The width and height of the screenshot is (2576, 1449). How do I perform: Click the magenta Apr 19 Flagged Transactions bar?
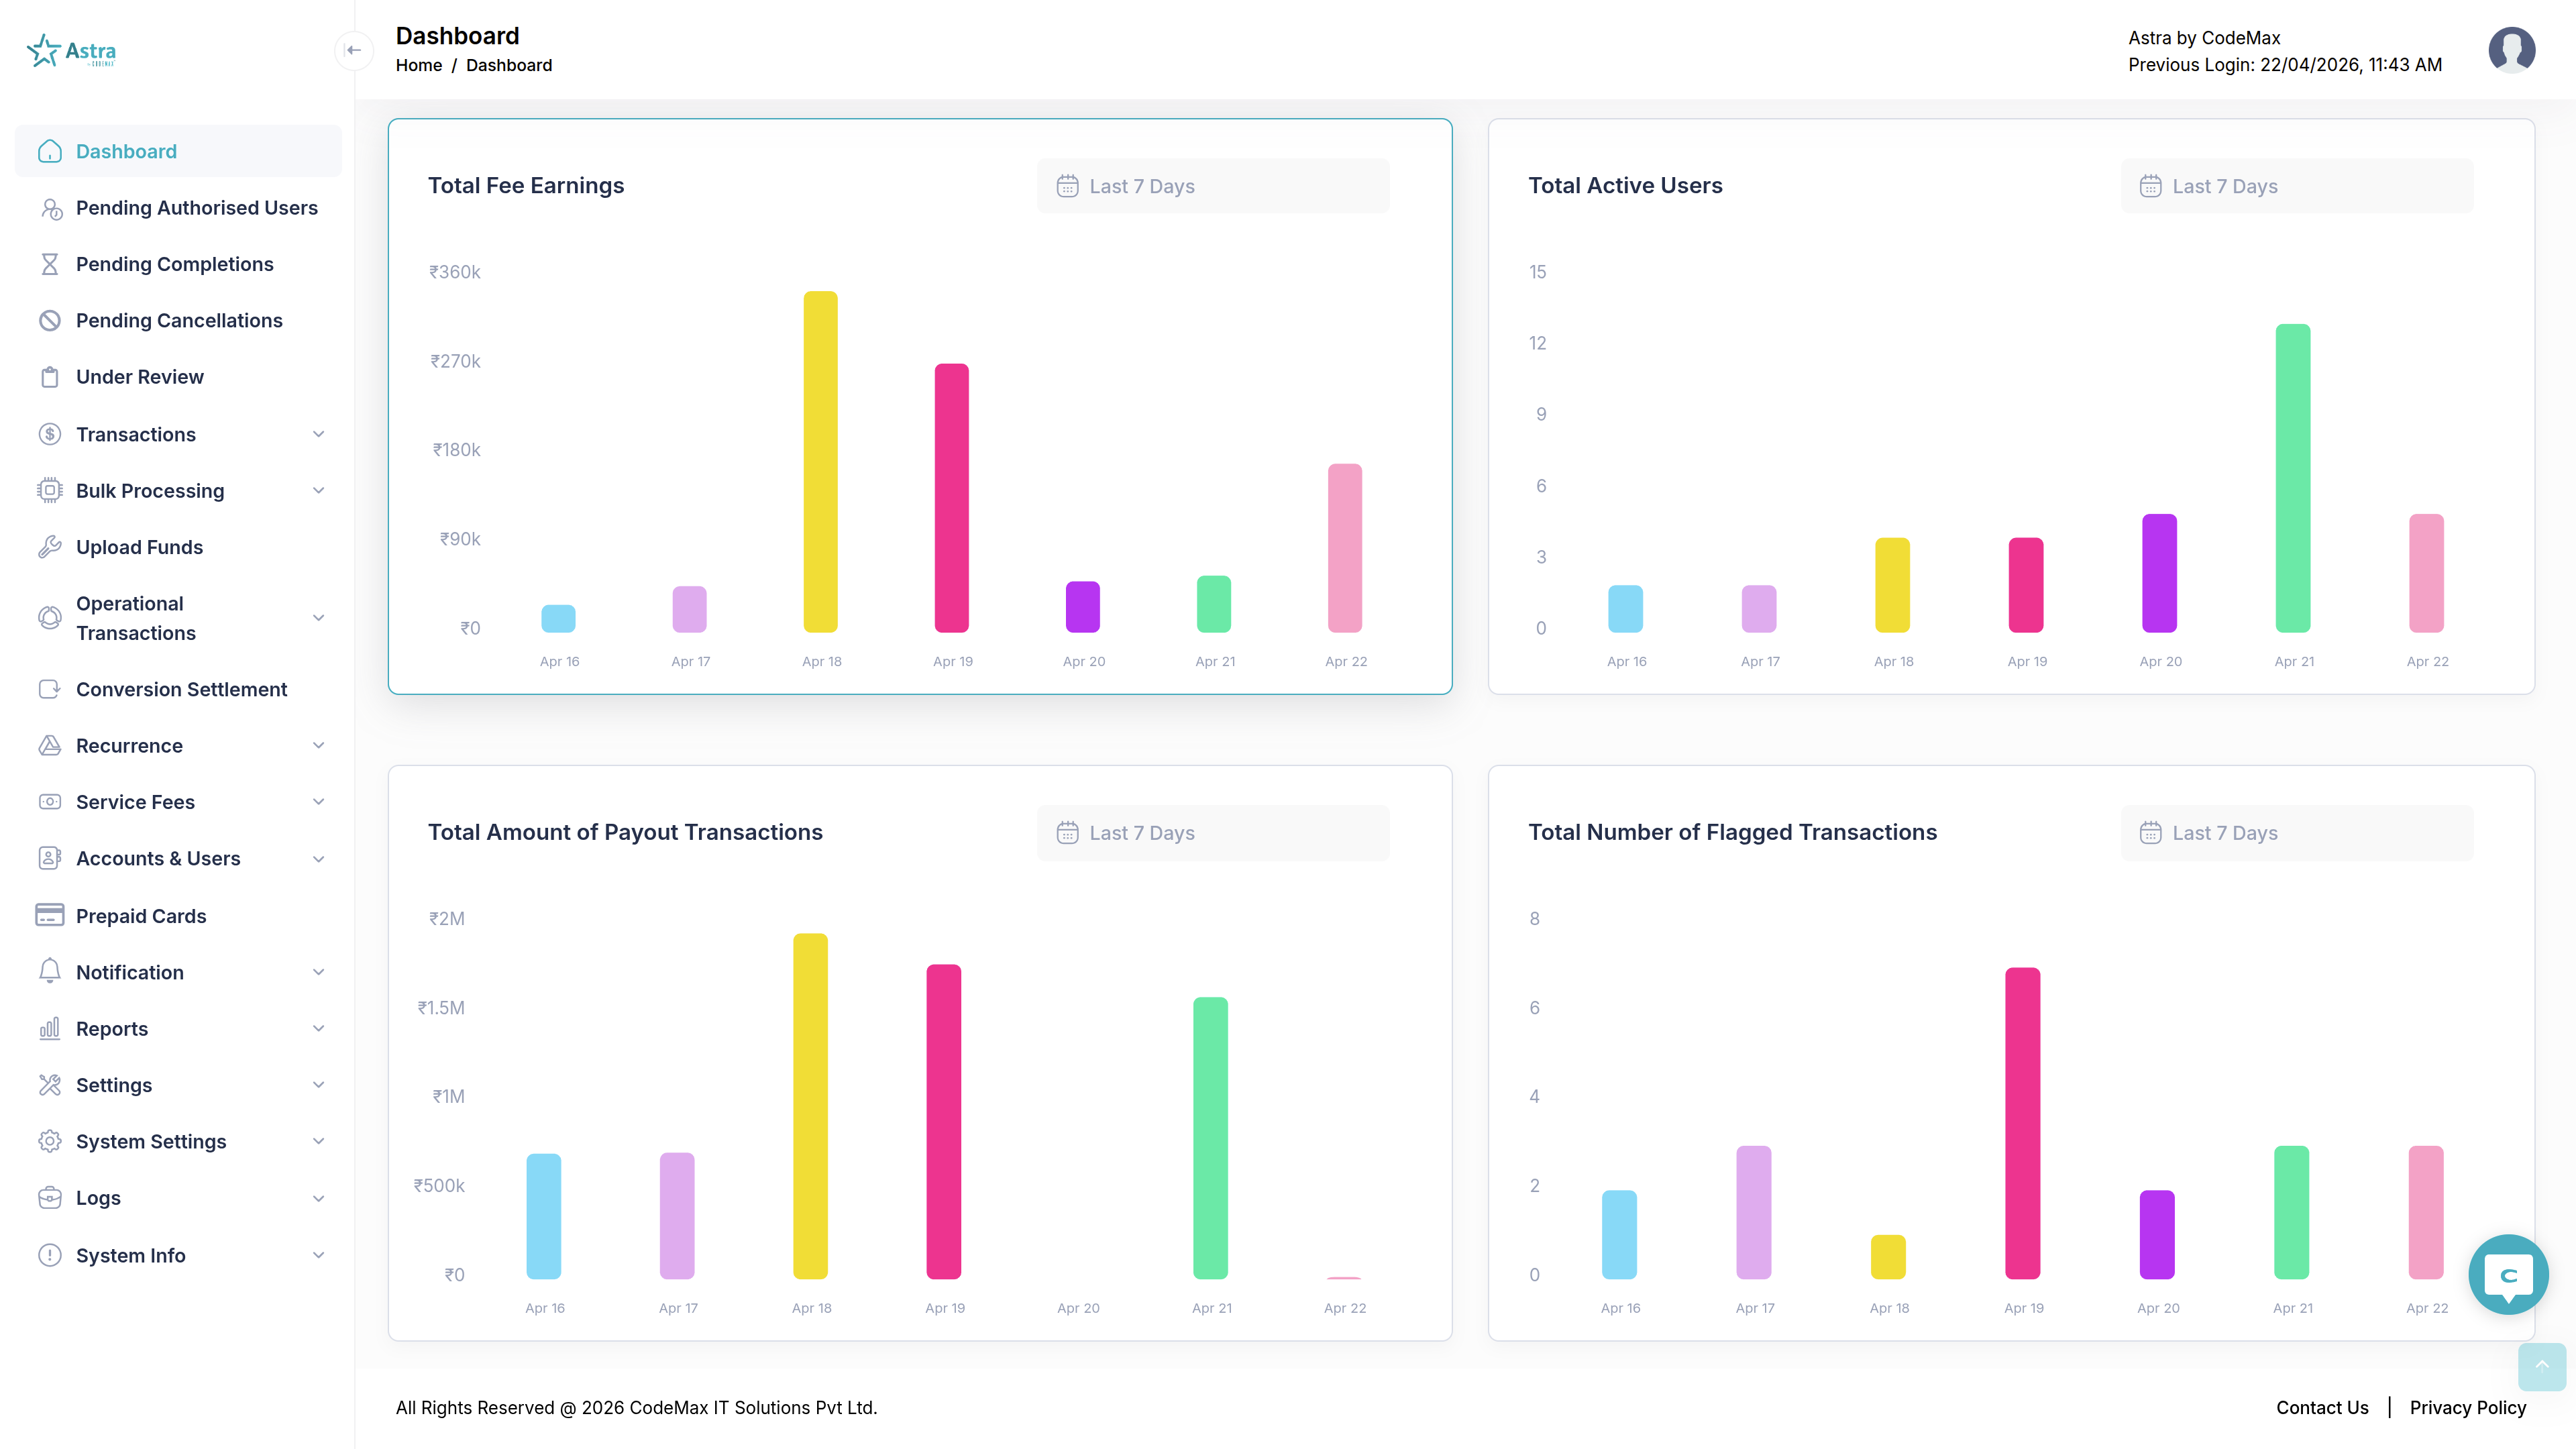(x=2022, y=1123)
